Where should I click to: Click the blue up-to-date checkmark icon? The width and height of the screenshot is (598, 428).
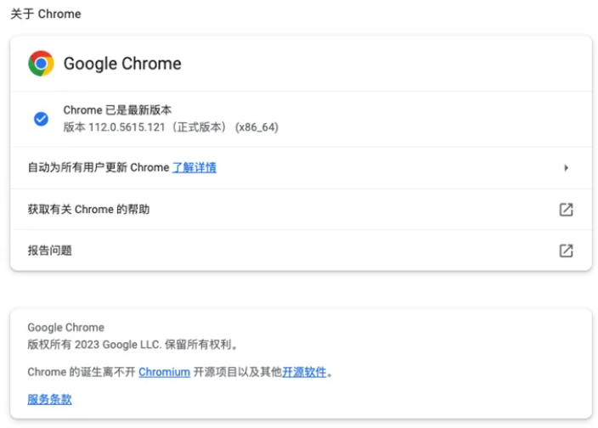click(41, 119)
